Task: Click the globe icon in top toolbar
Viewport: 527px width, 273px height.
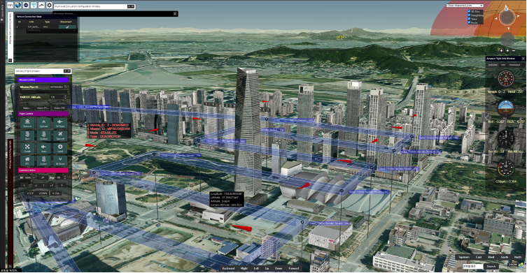Action: (17, 5)
